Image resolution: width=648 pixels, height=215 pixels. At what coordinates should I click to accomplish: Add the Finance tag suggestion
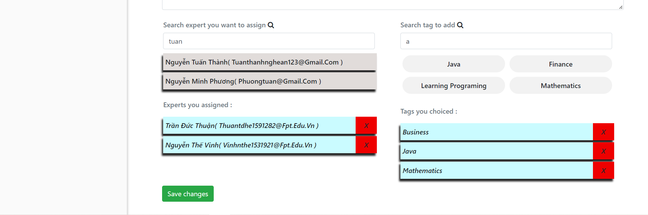point(561,64)
